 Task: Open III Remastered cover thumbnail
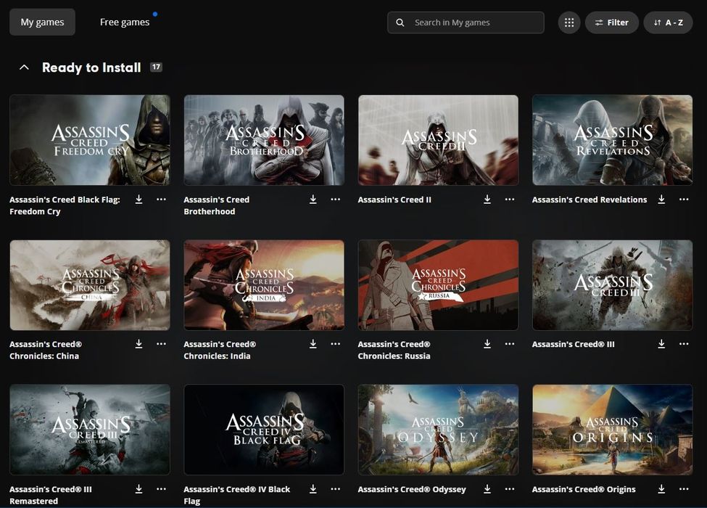90,430
